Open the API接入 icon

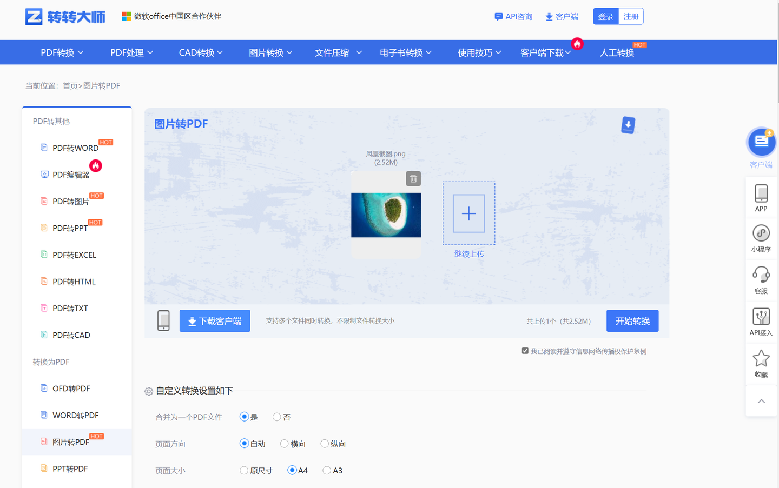[761, 316]
